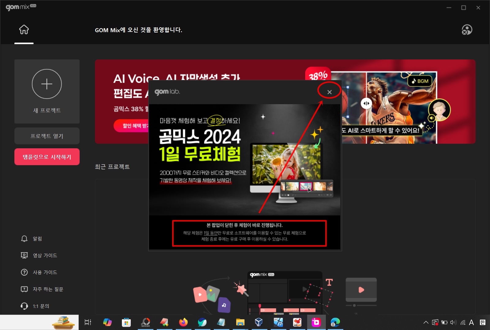Click the 자주 하는 질문 label
The image size is (490, 330).
pyautogui.click(x=48, y=289)
